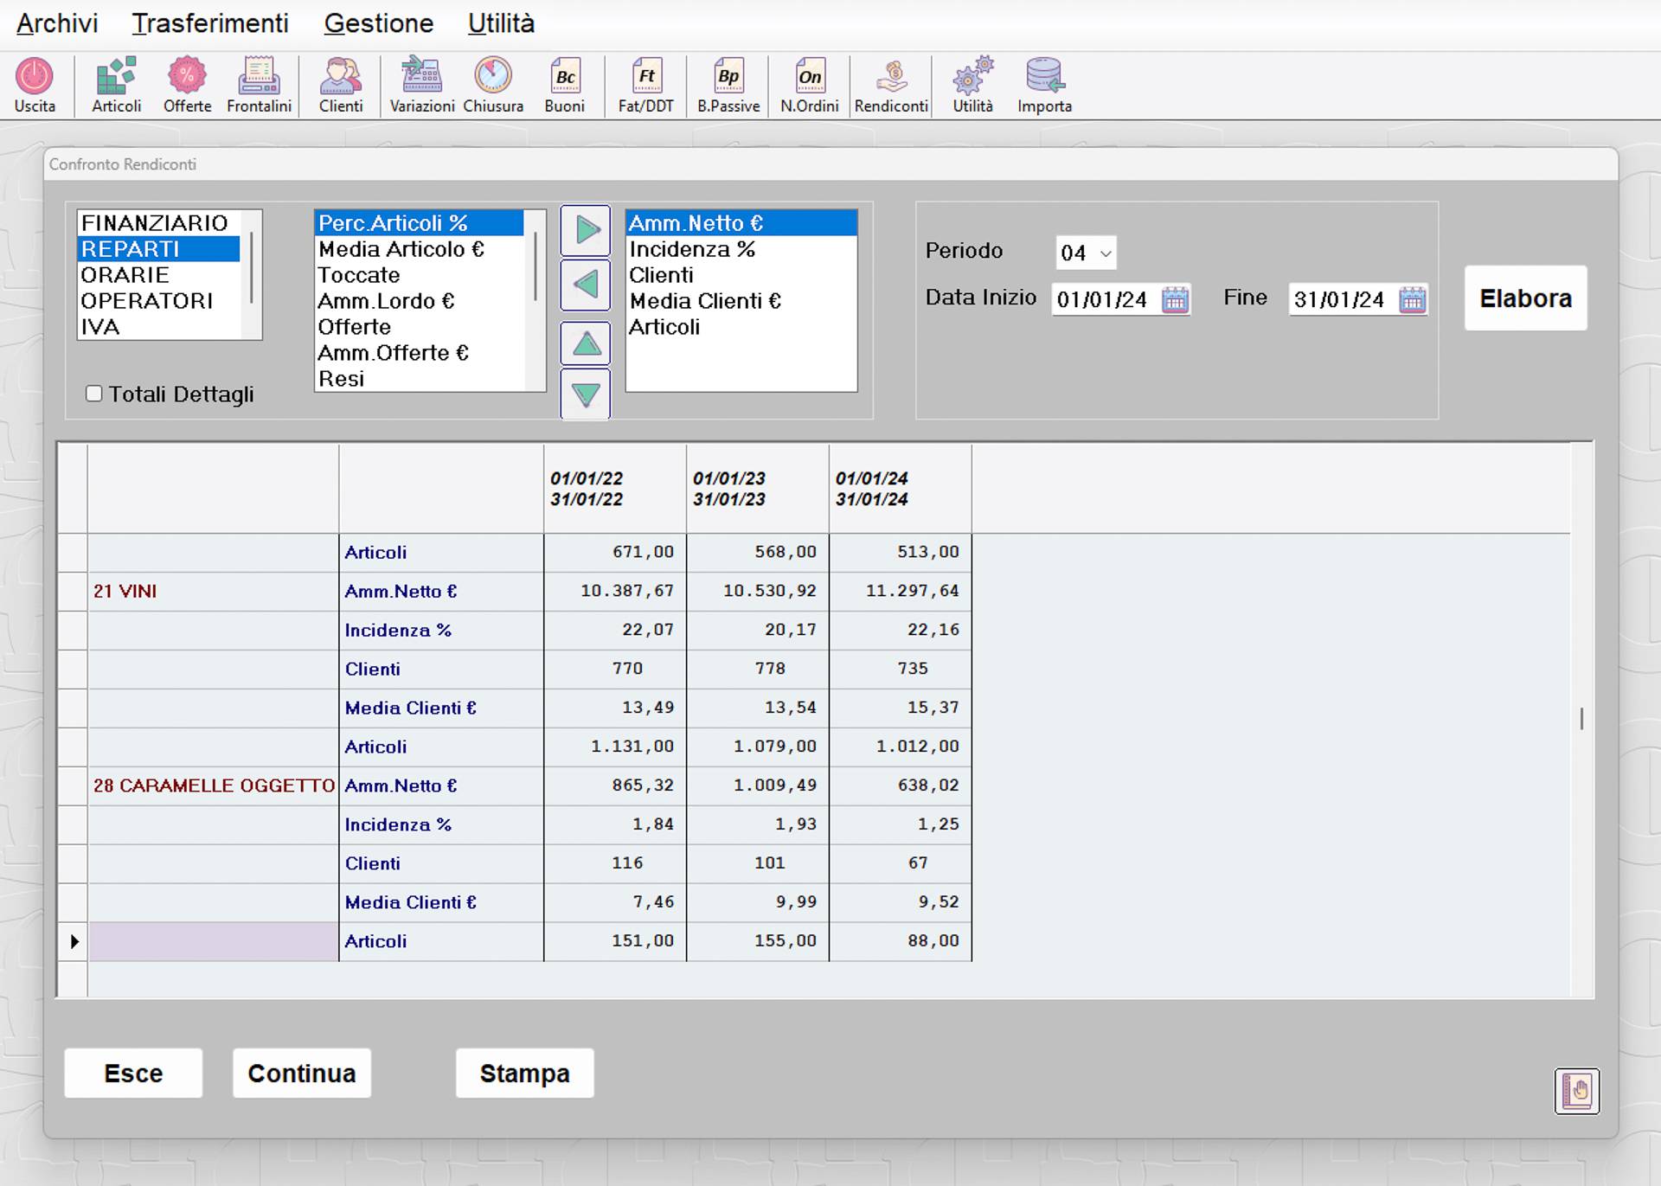The height and width of the screenshot is (1186, 1661).
Task: Expand the Periodo dropdown
Action: 1105,253
